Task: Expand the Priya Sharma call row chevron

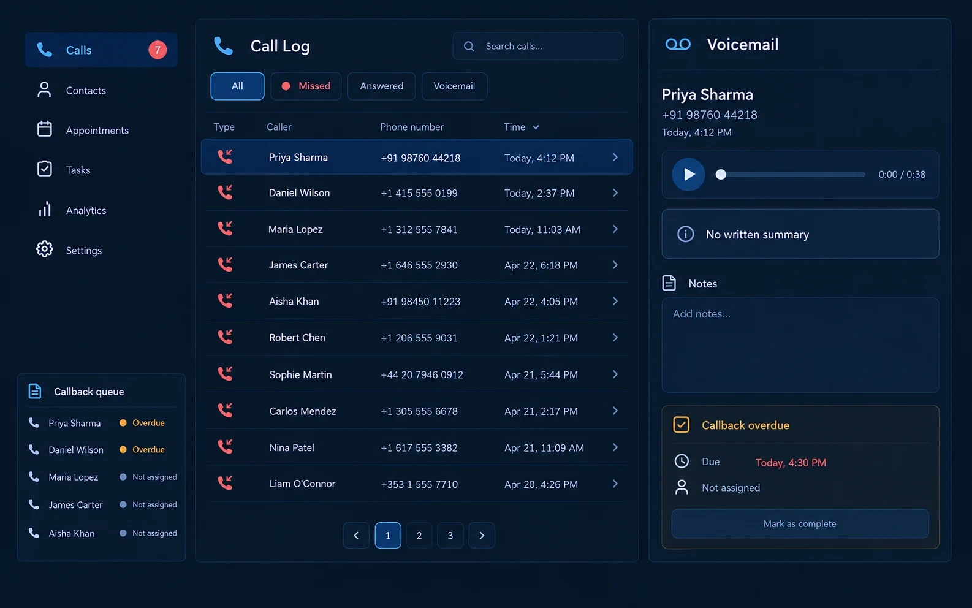Action: [x=615, y=158]
